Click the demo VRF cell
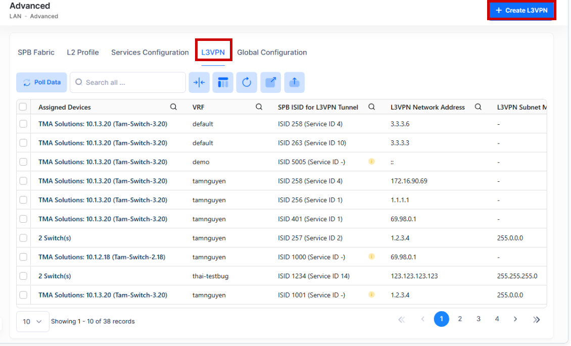Viewport: 571px width, 346px height. 201,162
